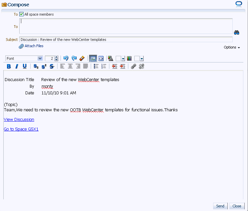Image resolution: width=248 pixels, height=211 pixels.
Task: Undo last edit
Action: pos(66,58)
